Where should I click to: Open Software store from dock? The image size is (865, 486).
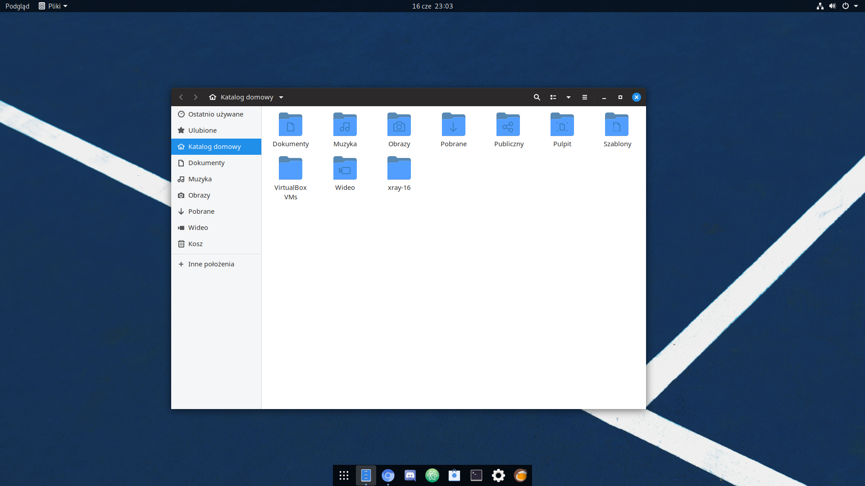pyautogui.click(x=454, y=475)
